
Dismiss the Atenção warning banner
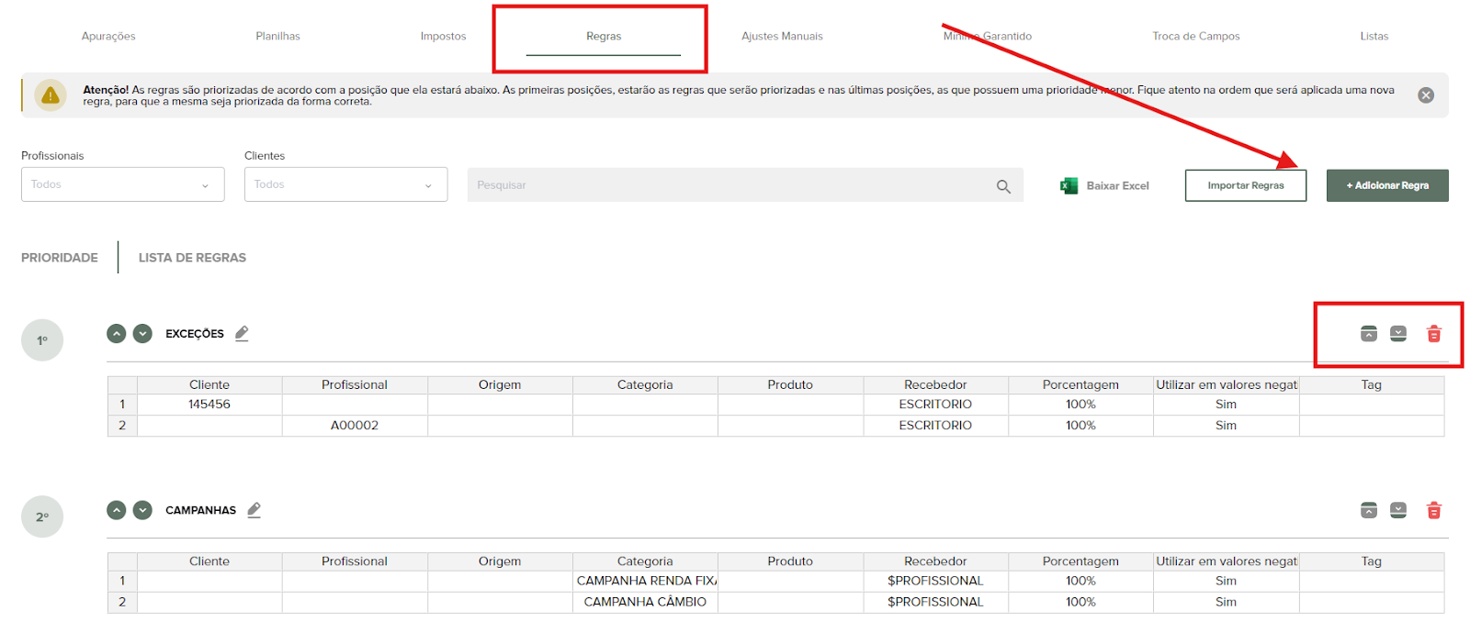[1426, 95]
